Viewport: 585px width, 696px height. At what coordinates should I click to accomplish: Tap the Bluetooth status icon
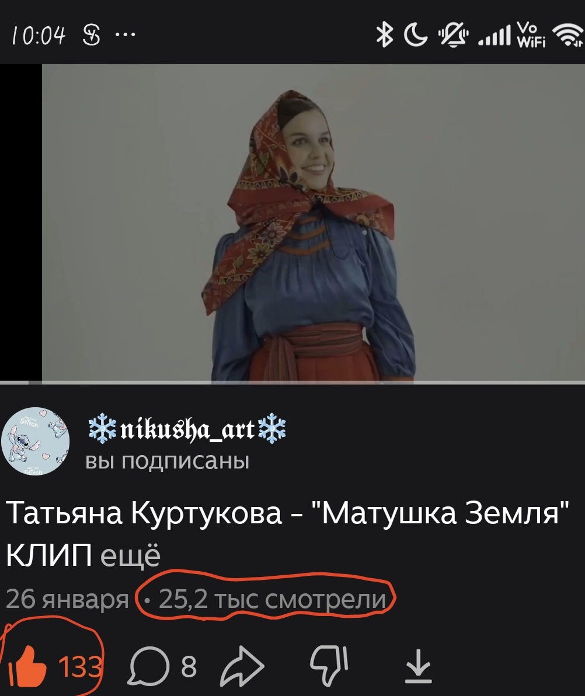tap(385, 35)
